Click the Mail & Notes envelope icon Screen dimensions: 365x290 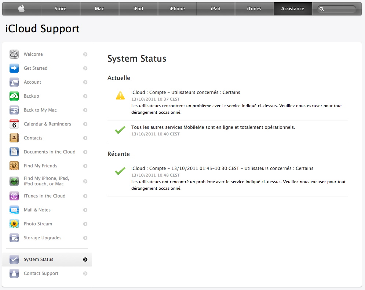coord(14,210)
